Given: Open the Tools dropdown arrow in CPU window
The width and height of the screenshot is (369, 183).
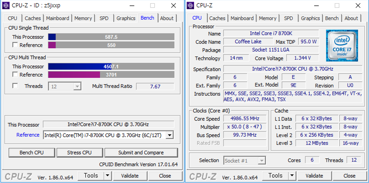Looking at the screenshot, I should (x=292, y=176).
